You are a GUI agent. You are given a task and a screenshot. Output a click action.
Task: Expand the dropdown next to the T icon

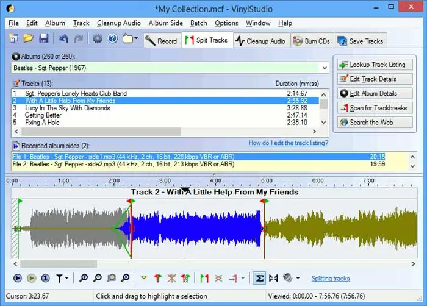click(x=66, y=278)
